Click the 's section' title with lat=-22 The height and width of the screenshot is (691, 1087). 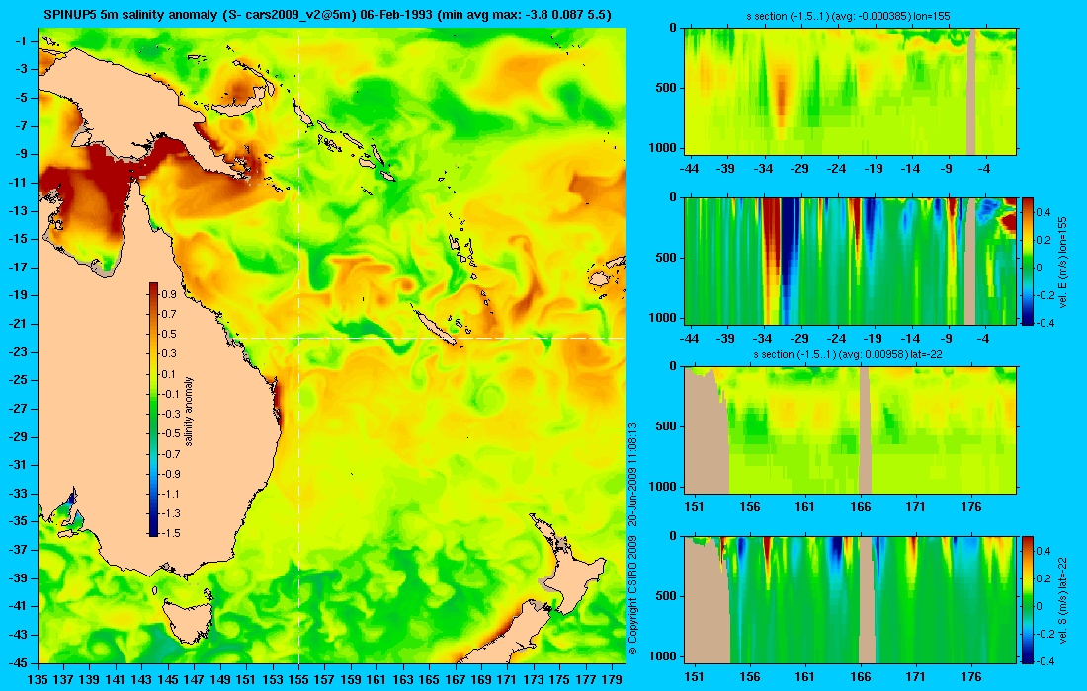[x=848, y=354]
